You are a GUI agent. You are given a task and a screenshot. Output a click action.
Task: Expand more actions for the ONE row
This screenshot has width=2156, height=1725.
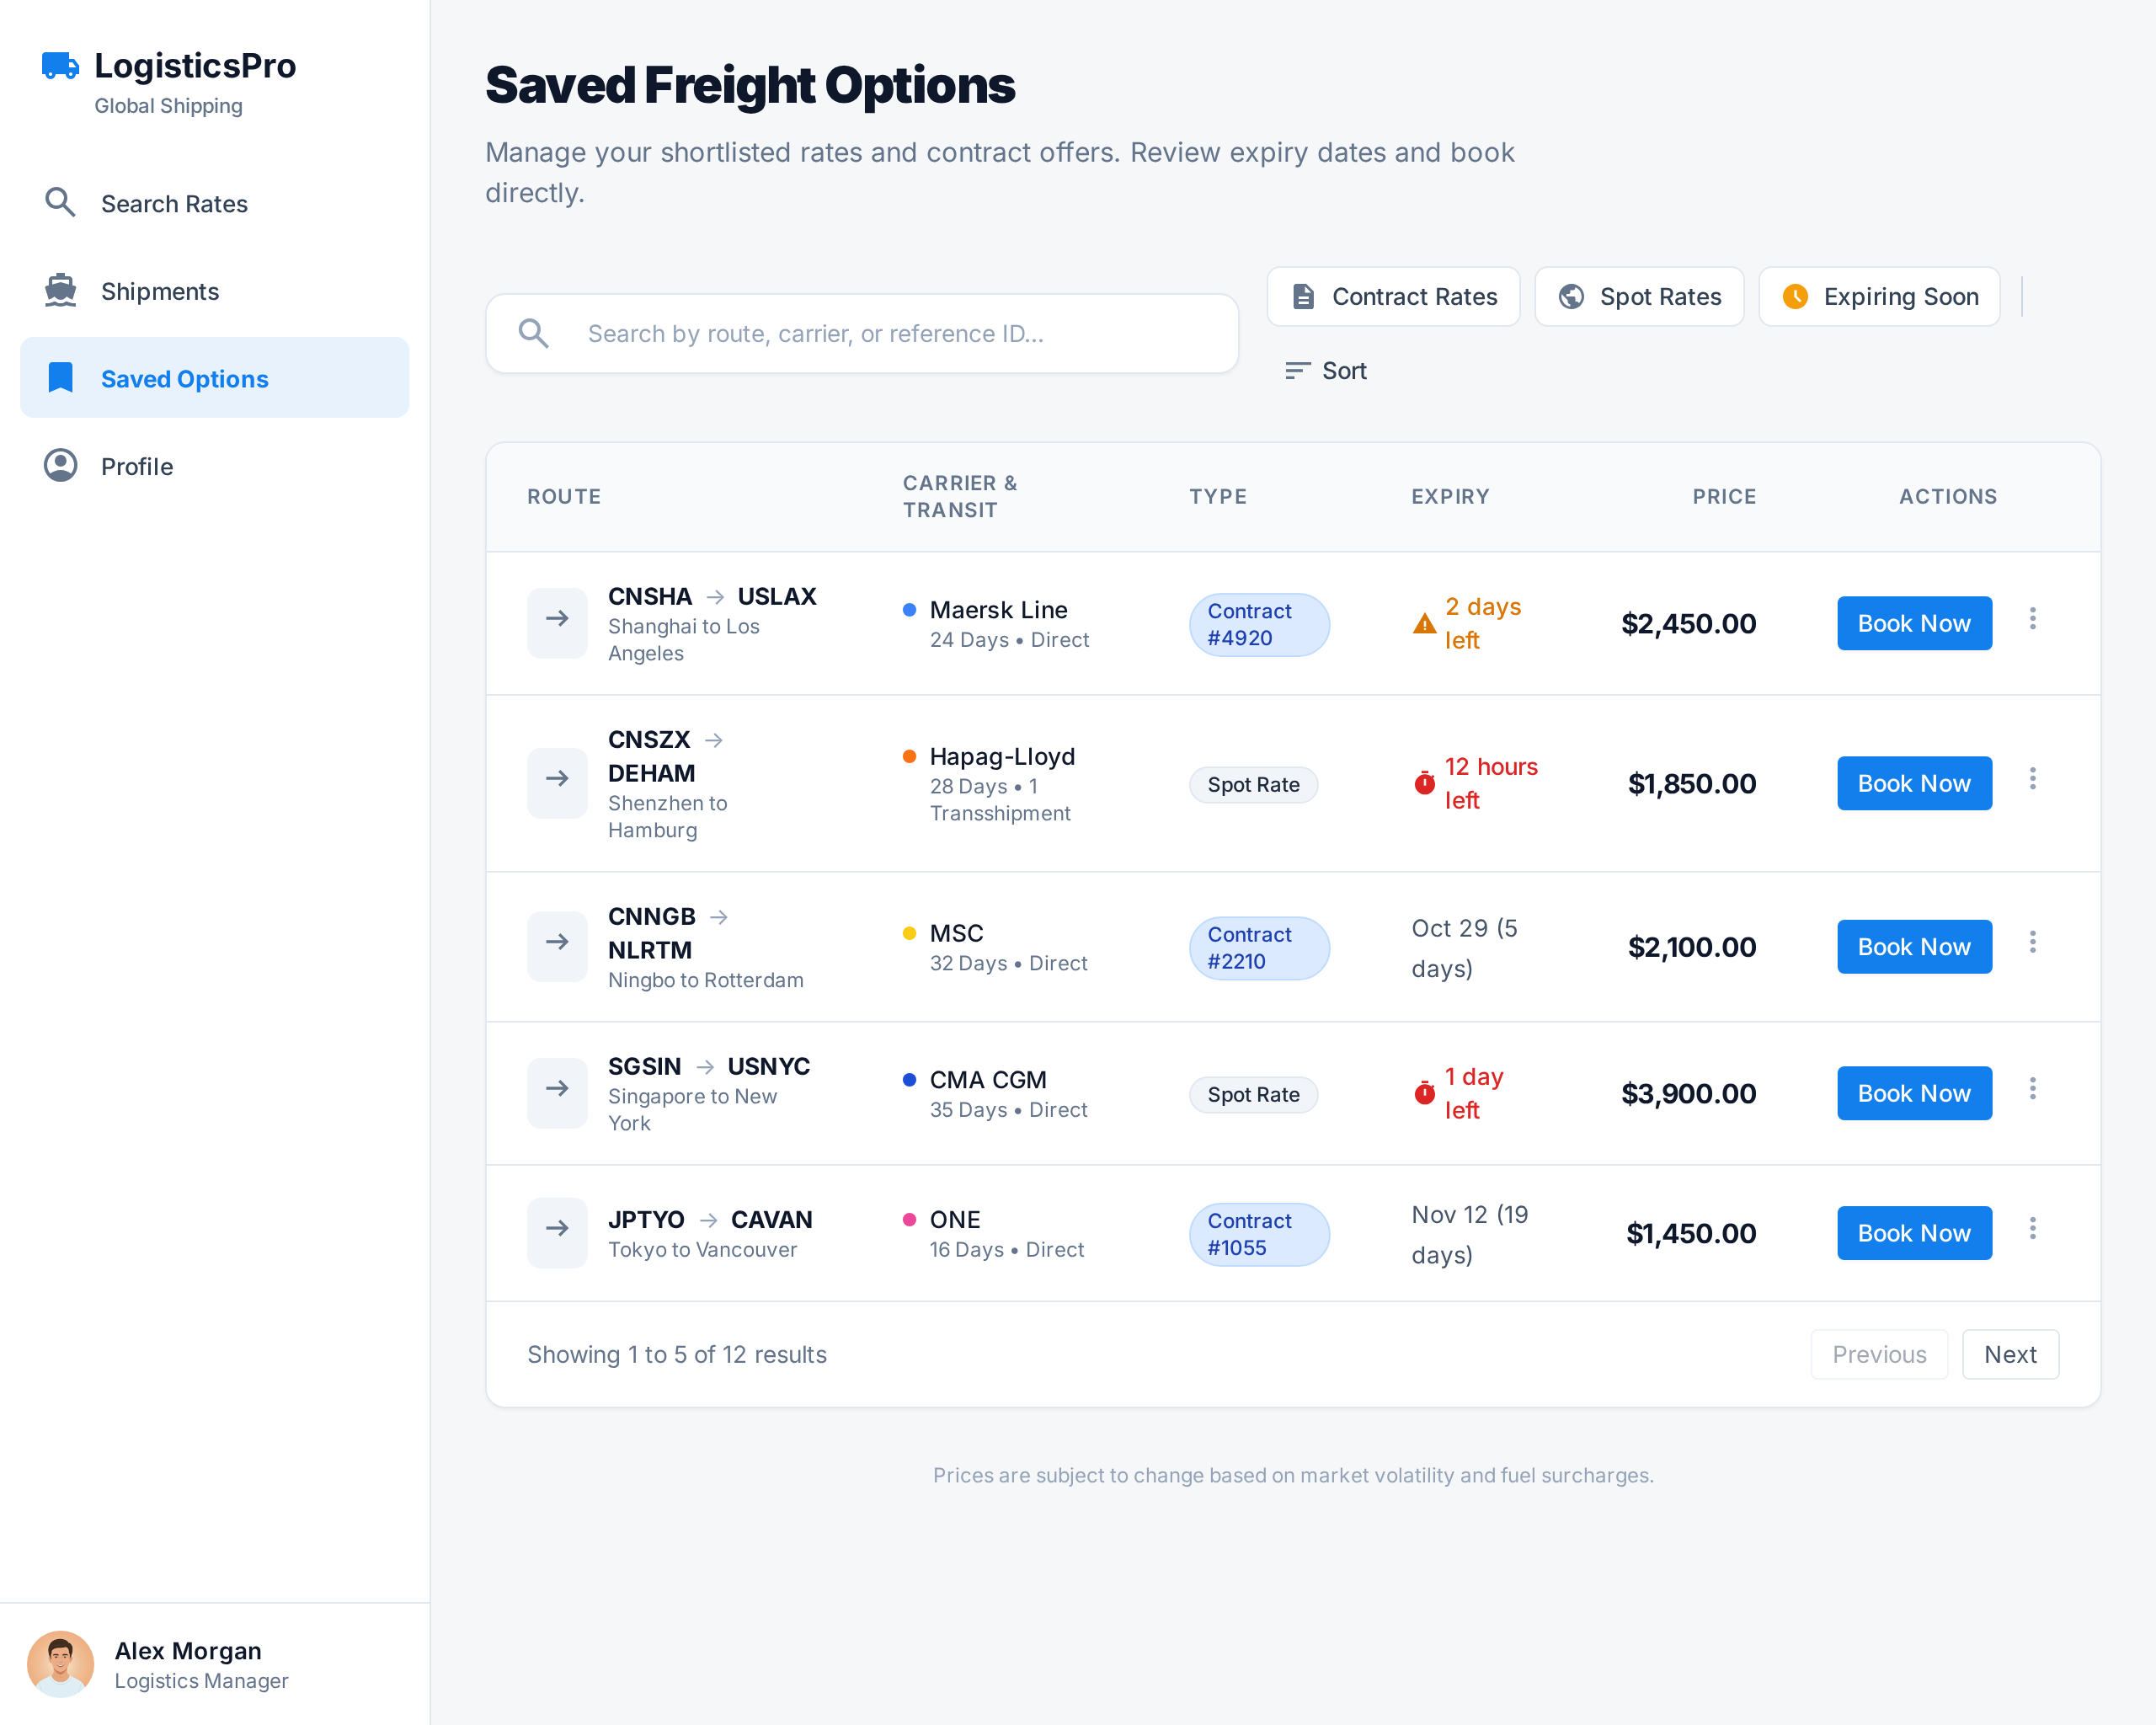click(x=2032, y=1229)
